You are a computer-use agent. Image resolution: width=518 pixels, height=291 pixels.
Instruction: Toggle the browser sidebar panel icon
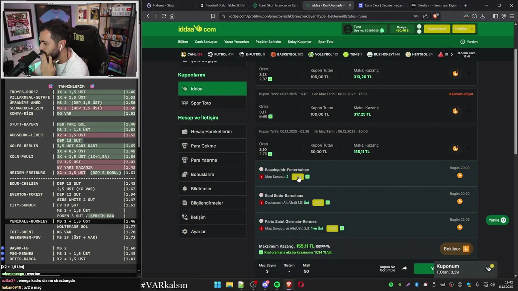coord(496,16)
